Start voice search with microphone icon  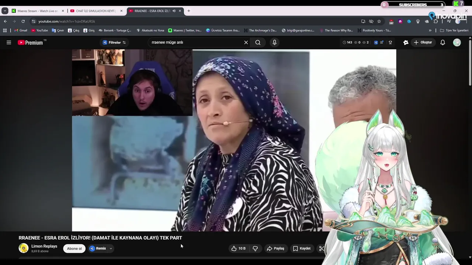(274, 42)
